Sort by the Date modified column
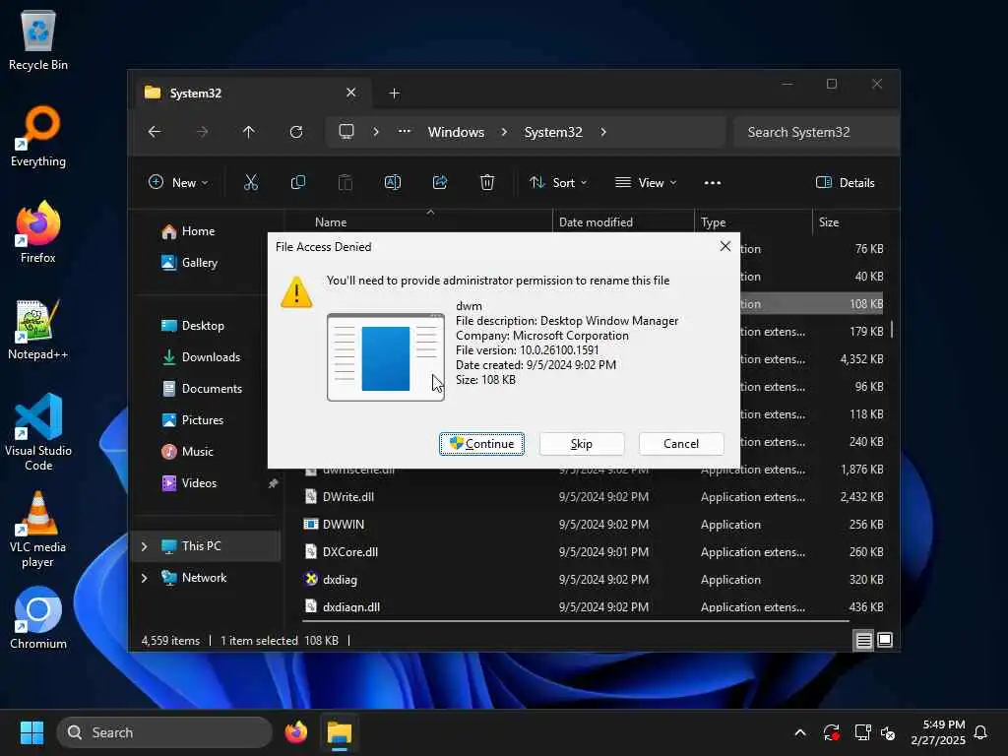1008x756 pixels. point(596,221)
